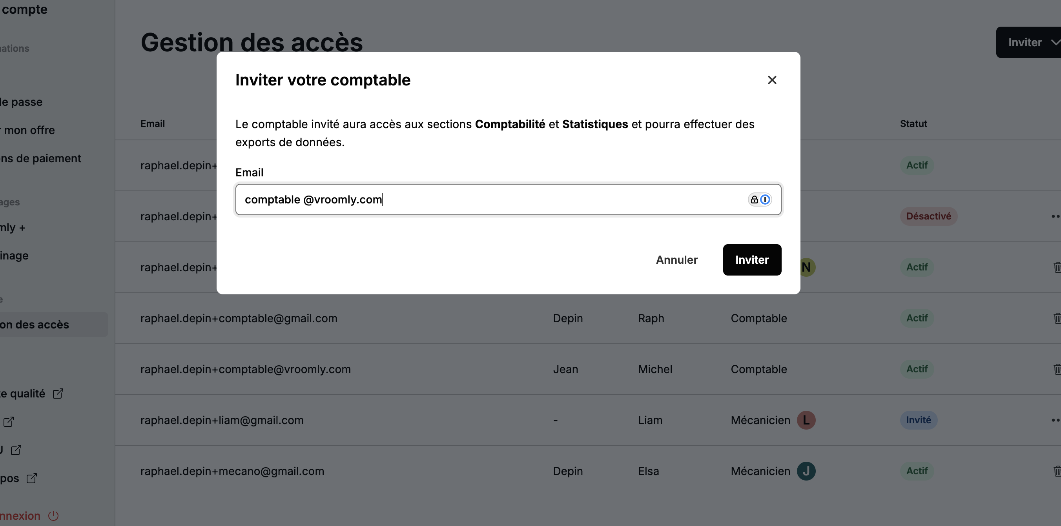Open the Inviter dropdown in the page header
The image size is (1061, 526).
click(1028, 42)
